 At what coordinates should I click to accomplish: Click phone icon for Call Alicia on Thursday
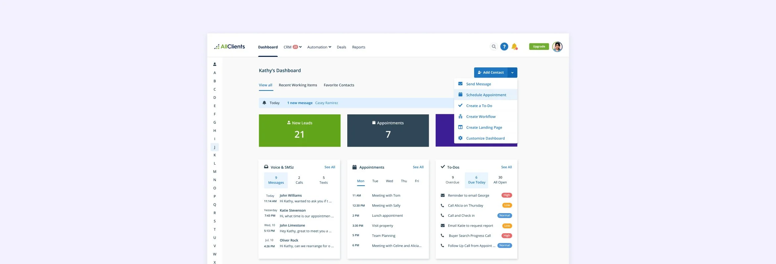pyautogui.click(x=442, y=206)
